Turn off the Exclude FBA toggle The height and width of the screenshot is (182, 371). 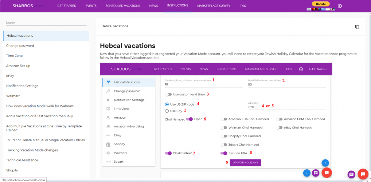pyautogui.click(x=224, y=153)
